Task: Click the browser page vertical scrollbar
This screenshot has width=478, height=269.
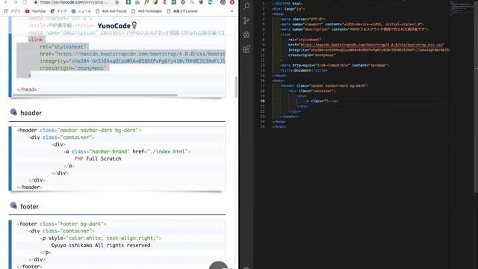Action: coord(236,87)
